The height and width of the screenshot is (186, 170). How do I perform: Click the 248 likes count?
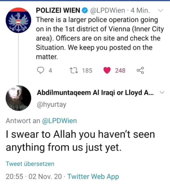(120, 70)
